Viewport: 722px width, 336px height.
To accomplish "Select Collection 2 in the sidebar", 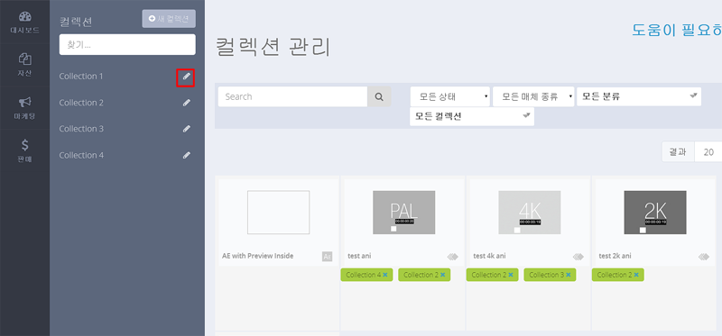I will coord(81,103).
